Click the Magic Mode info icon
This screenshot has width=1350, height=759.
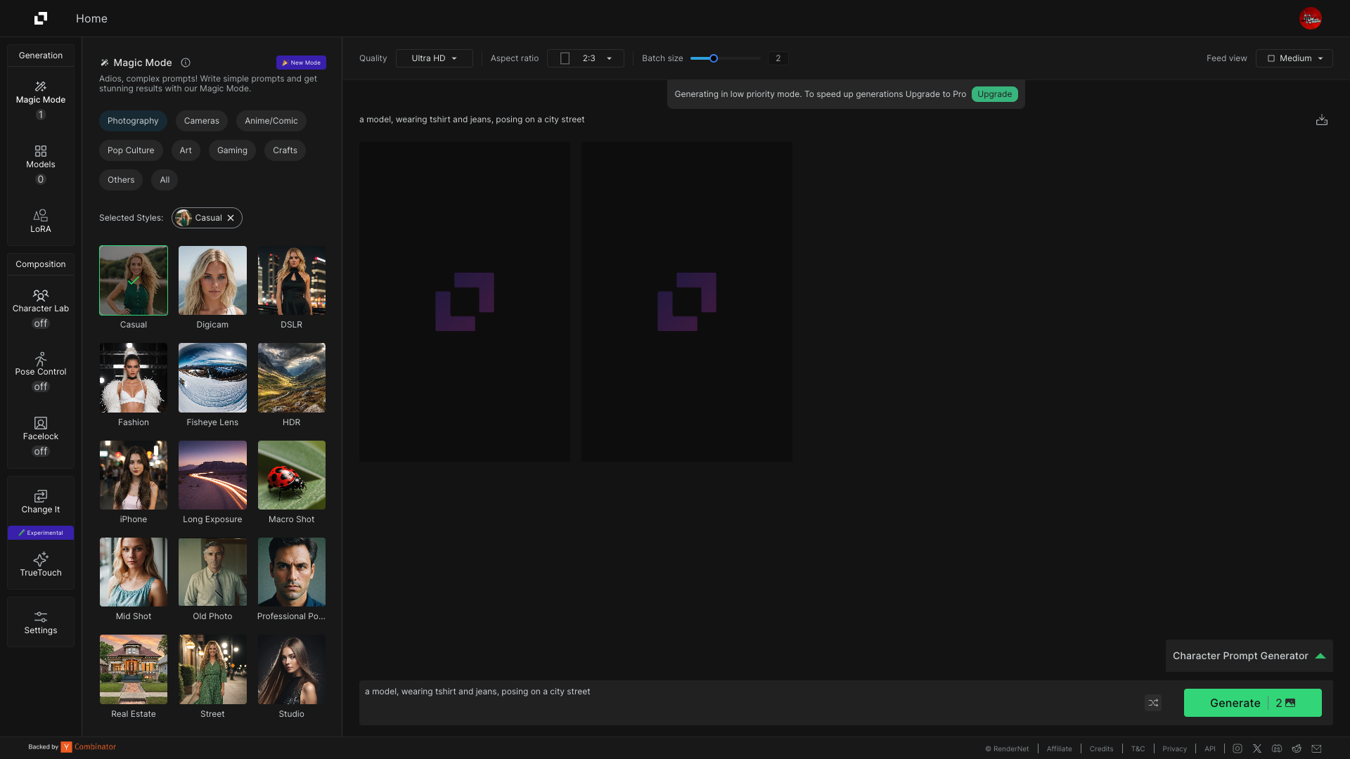coord(186,63)
